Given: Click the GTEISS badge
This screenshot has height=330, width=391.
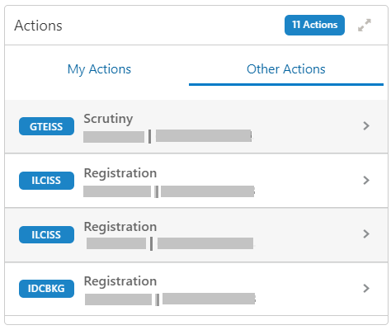Looking at the screenshot, I should pos(46,126).
